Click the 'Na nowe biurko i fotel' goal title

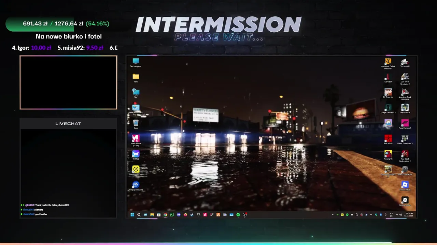click(69, 36)
